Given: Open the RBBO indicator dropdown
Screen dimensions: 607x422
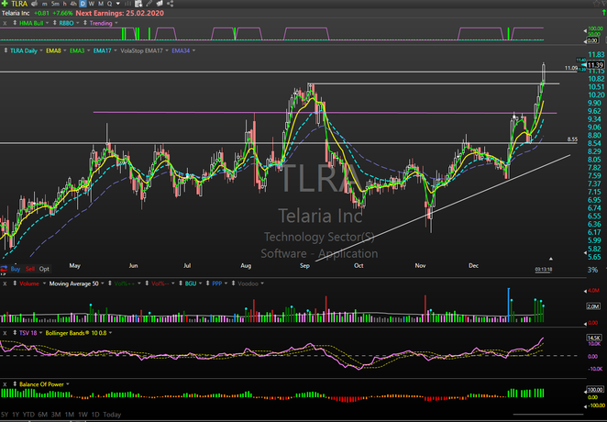Looking at the screenshot, I should [77, 23].
